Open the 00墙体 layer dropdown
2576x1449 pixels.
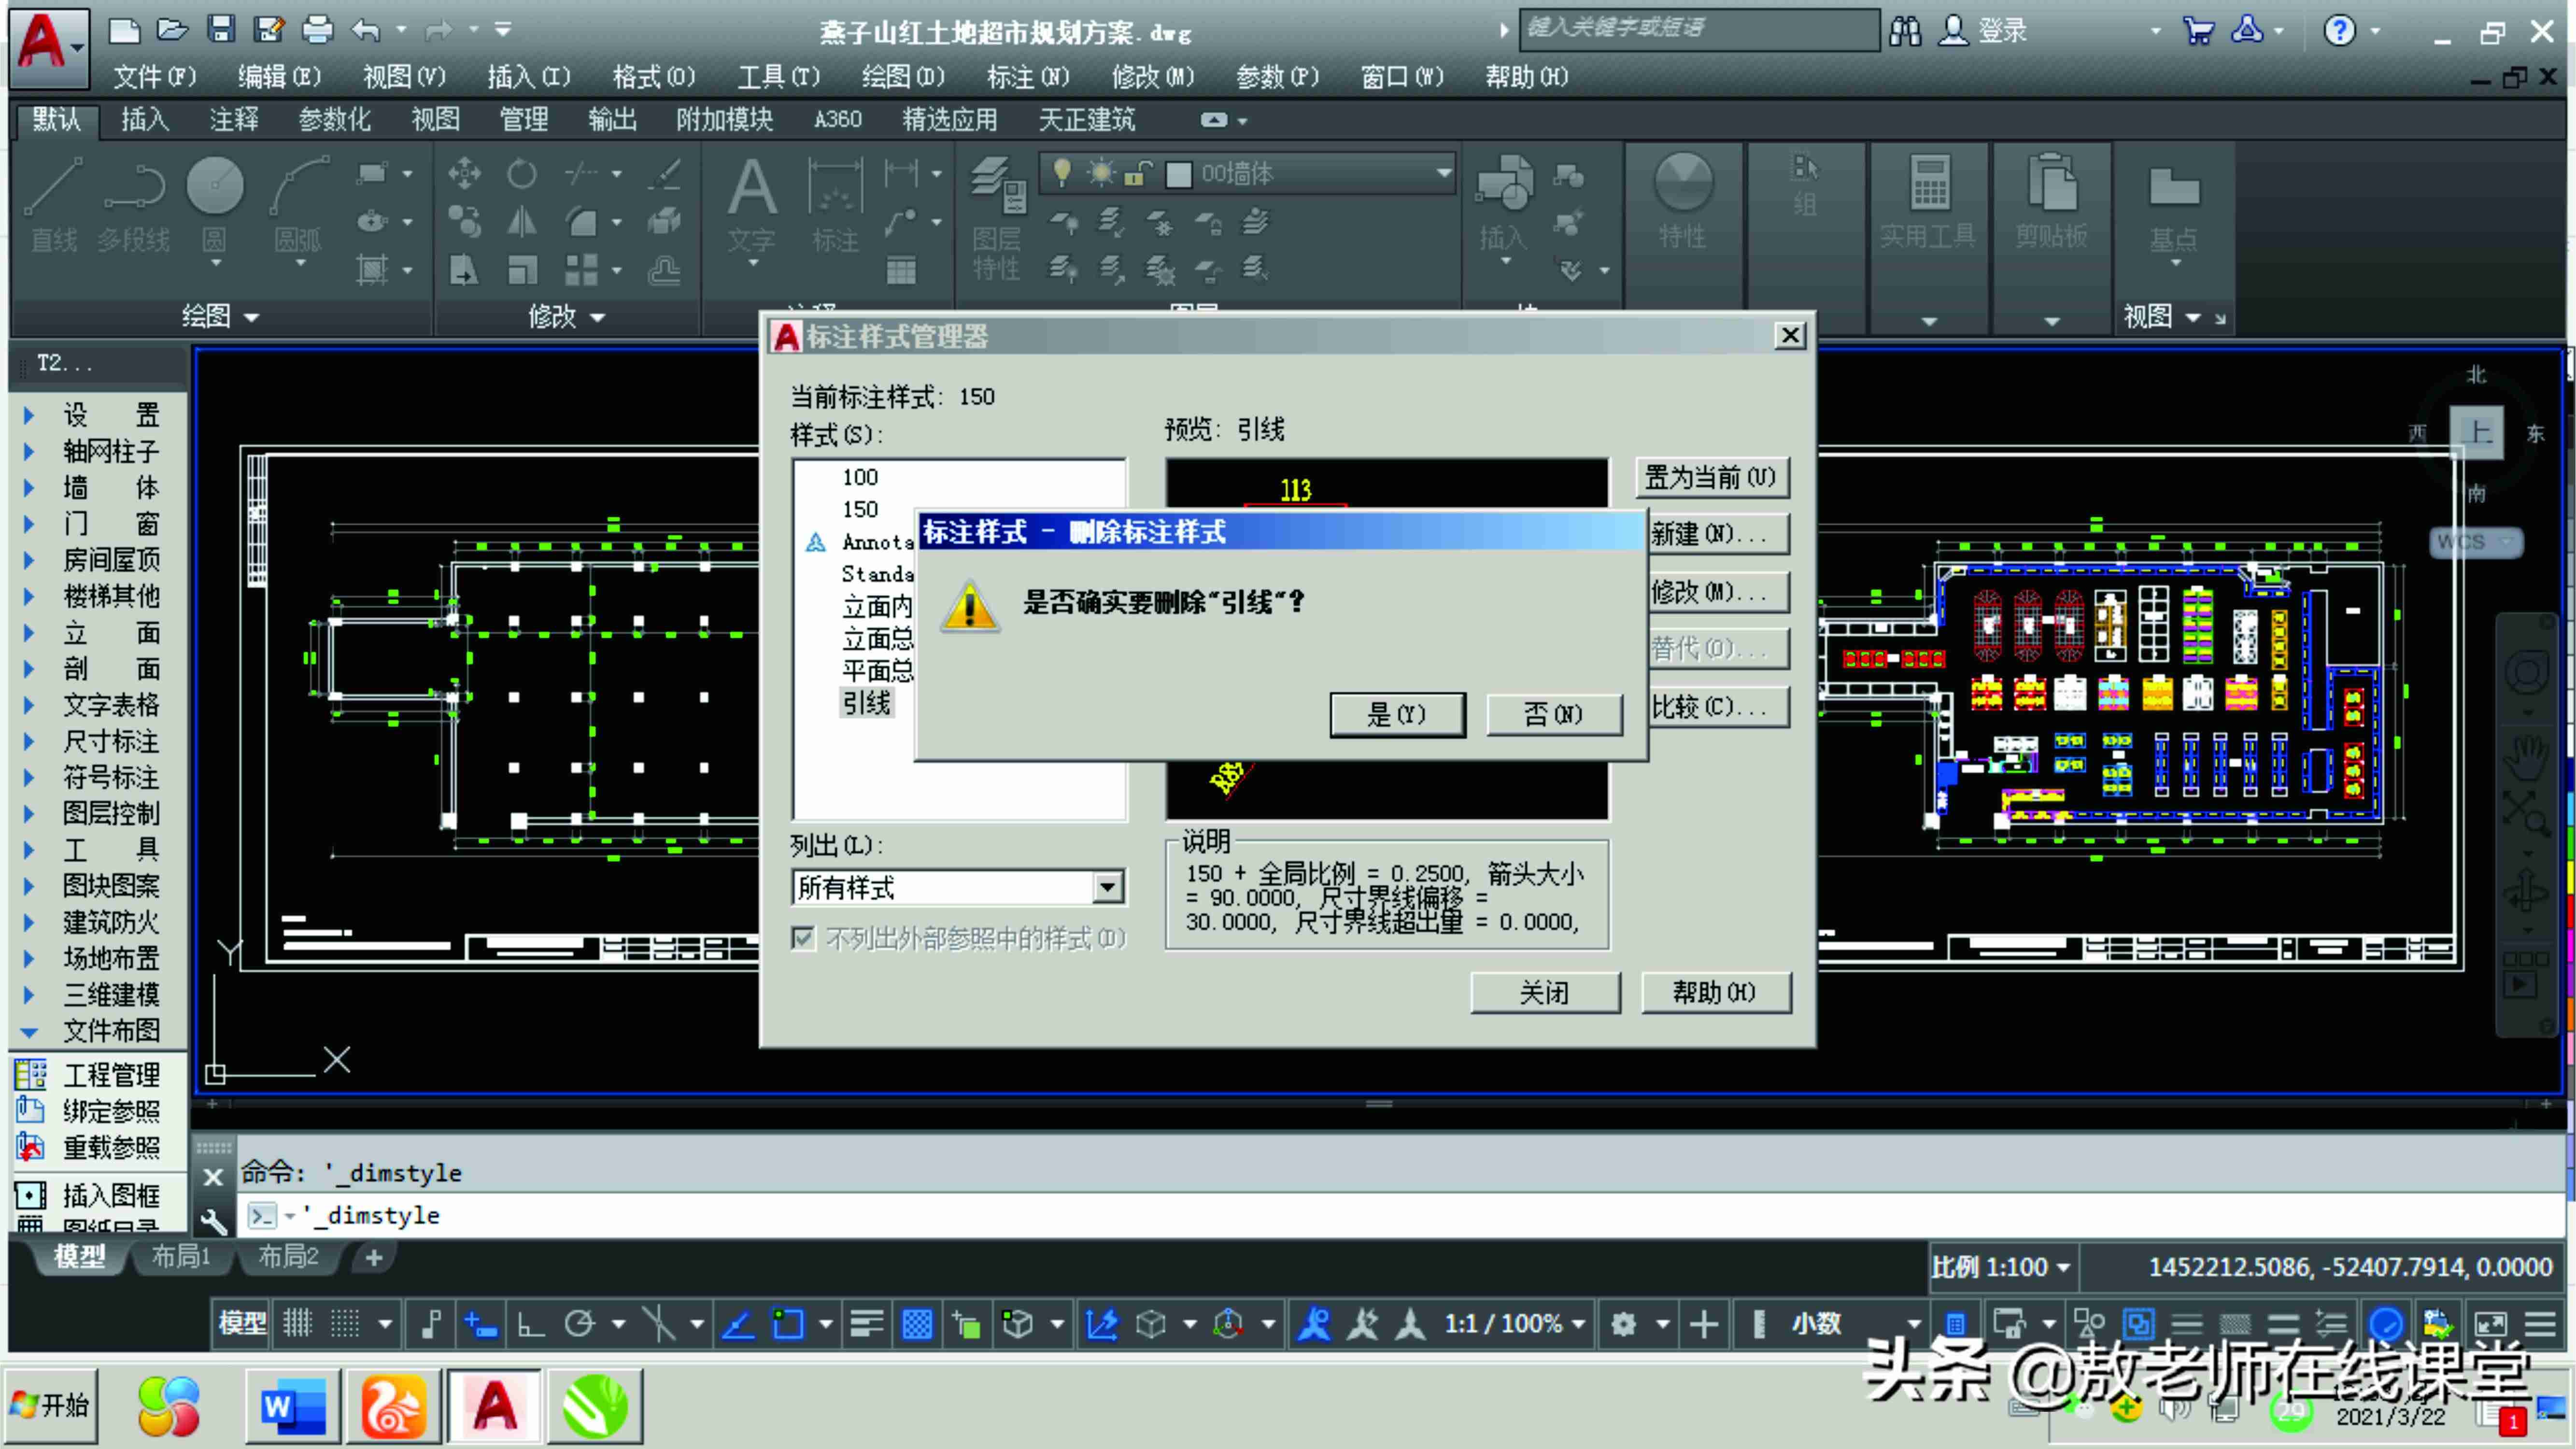[1247, 174]
